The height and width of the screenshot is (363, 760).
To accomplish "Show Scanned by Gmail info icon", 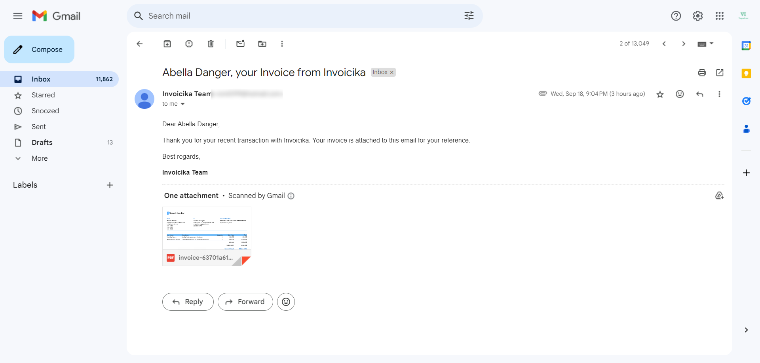I will pyautogui.click(x=291, y=196).
